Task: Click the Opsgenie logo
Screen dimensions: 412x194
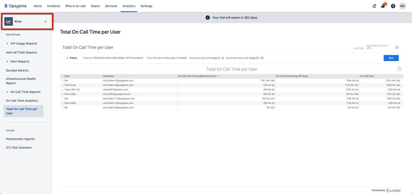Action: click(15, 6)
